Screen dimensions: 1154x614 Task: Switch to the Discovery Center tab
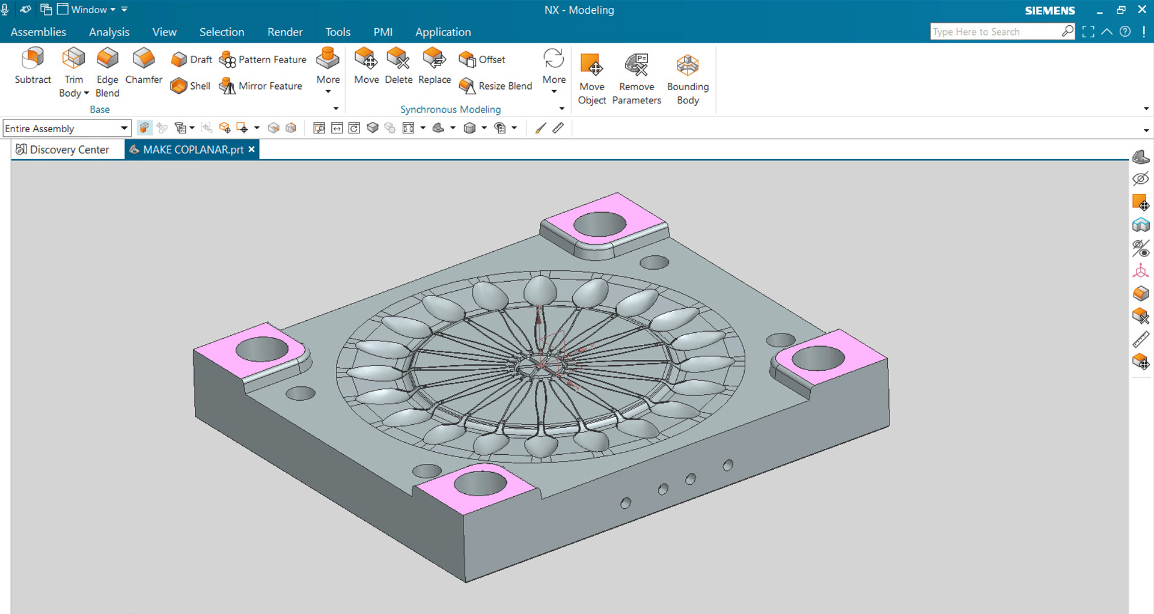(67, 149)
